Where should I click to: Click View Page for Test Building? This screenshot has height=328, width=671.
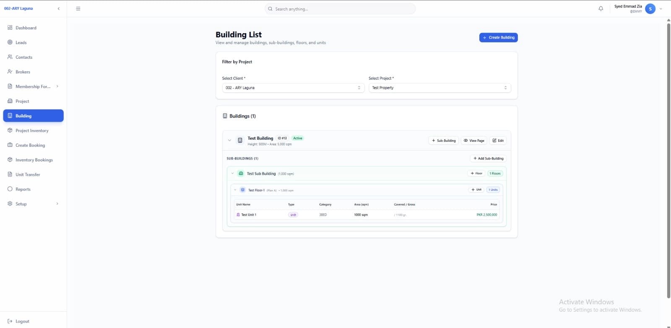[474, 141]
